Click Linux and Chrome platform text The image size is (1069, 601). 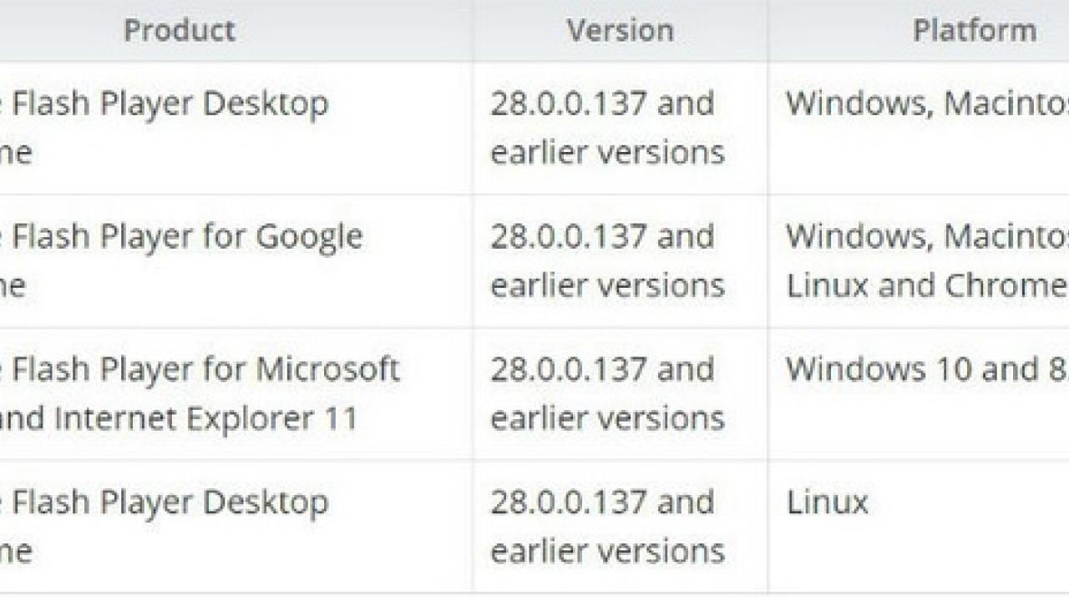pos(927,285)
